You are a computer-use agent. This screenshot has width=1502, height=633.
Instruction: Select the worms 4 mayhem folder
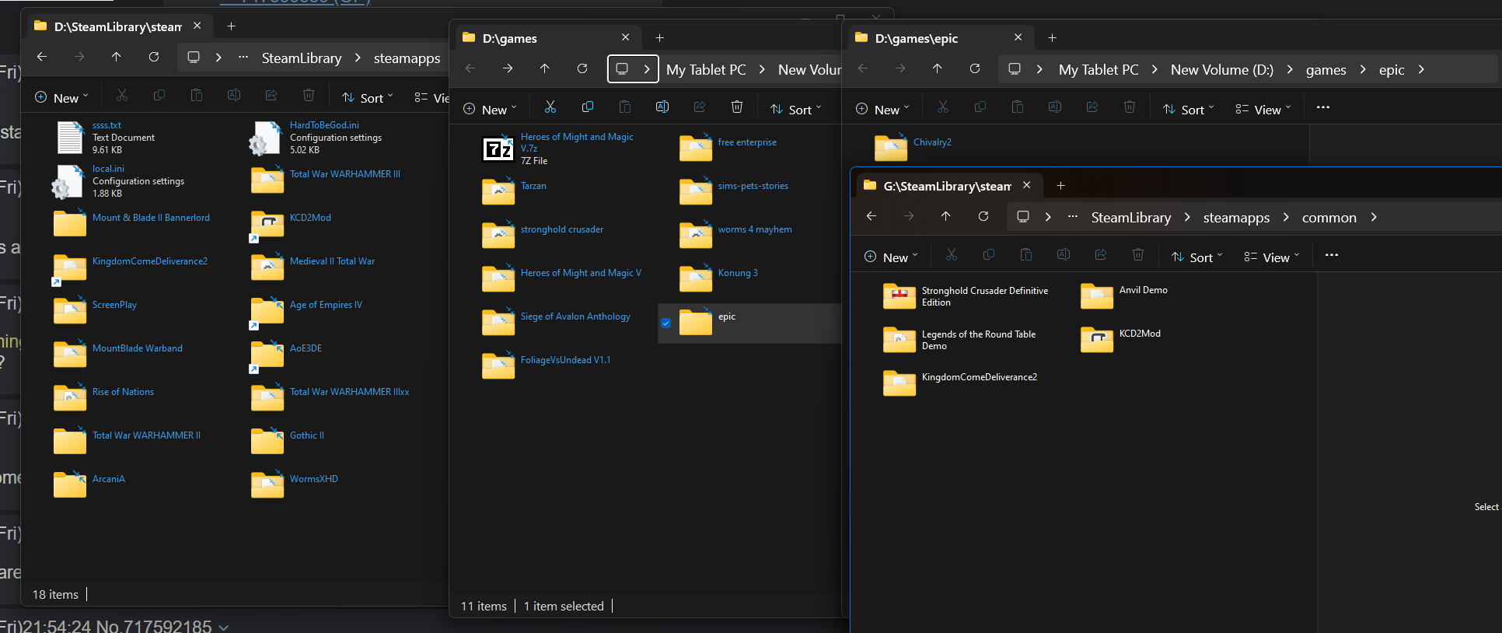point(736,235)
